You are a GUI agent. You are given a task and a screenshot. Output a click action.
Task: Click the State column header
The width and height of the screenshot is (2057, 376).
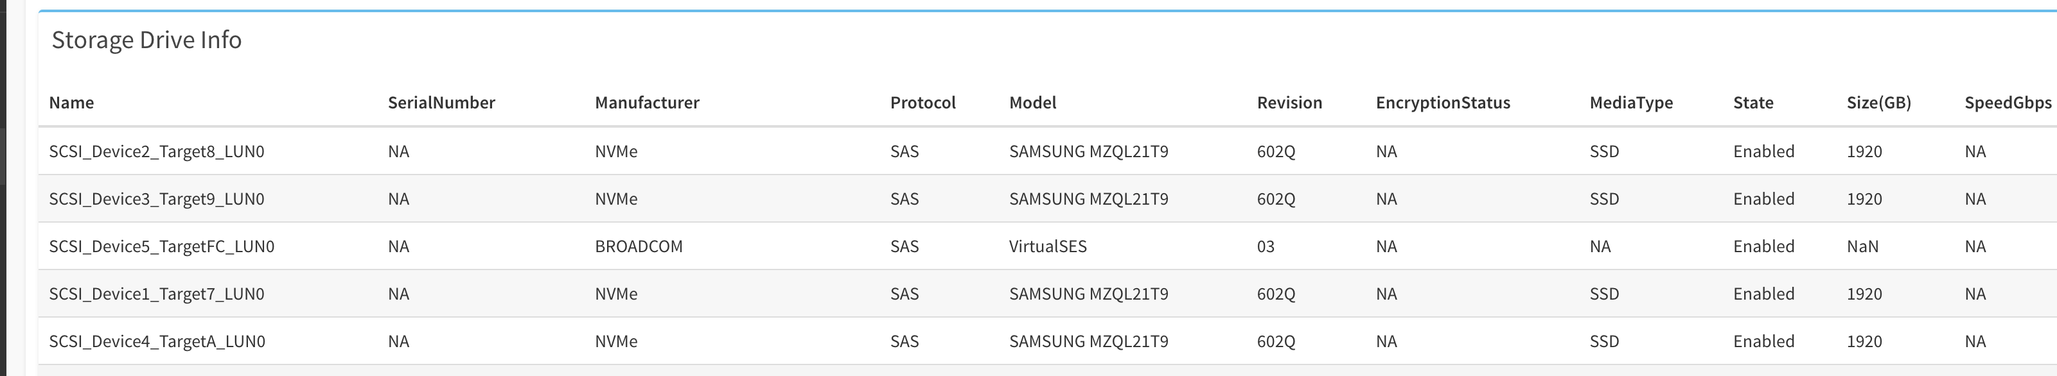(1752, 103)
